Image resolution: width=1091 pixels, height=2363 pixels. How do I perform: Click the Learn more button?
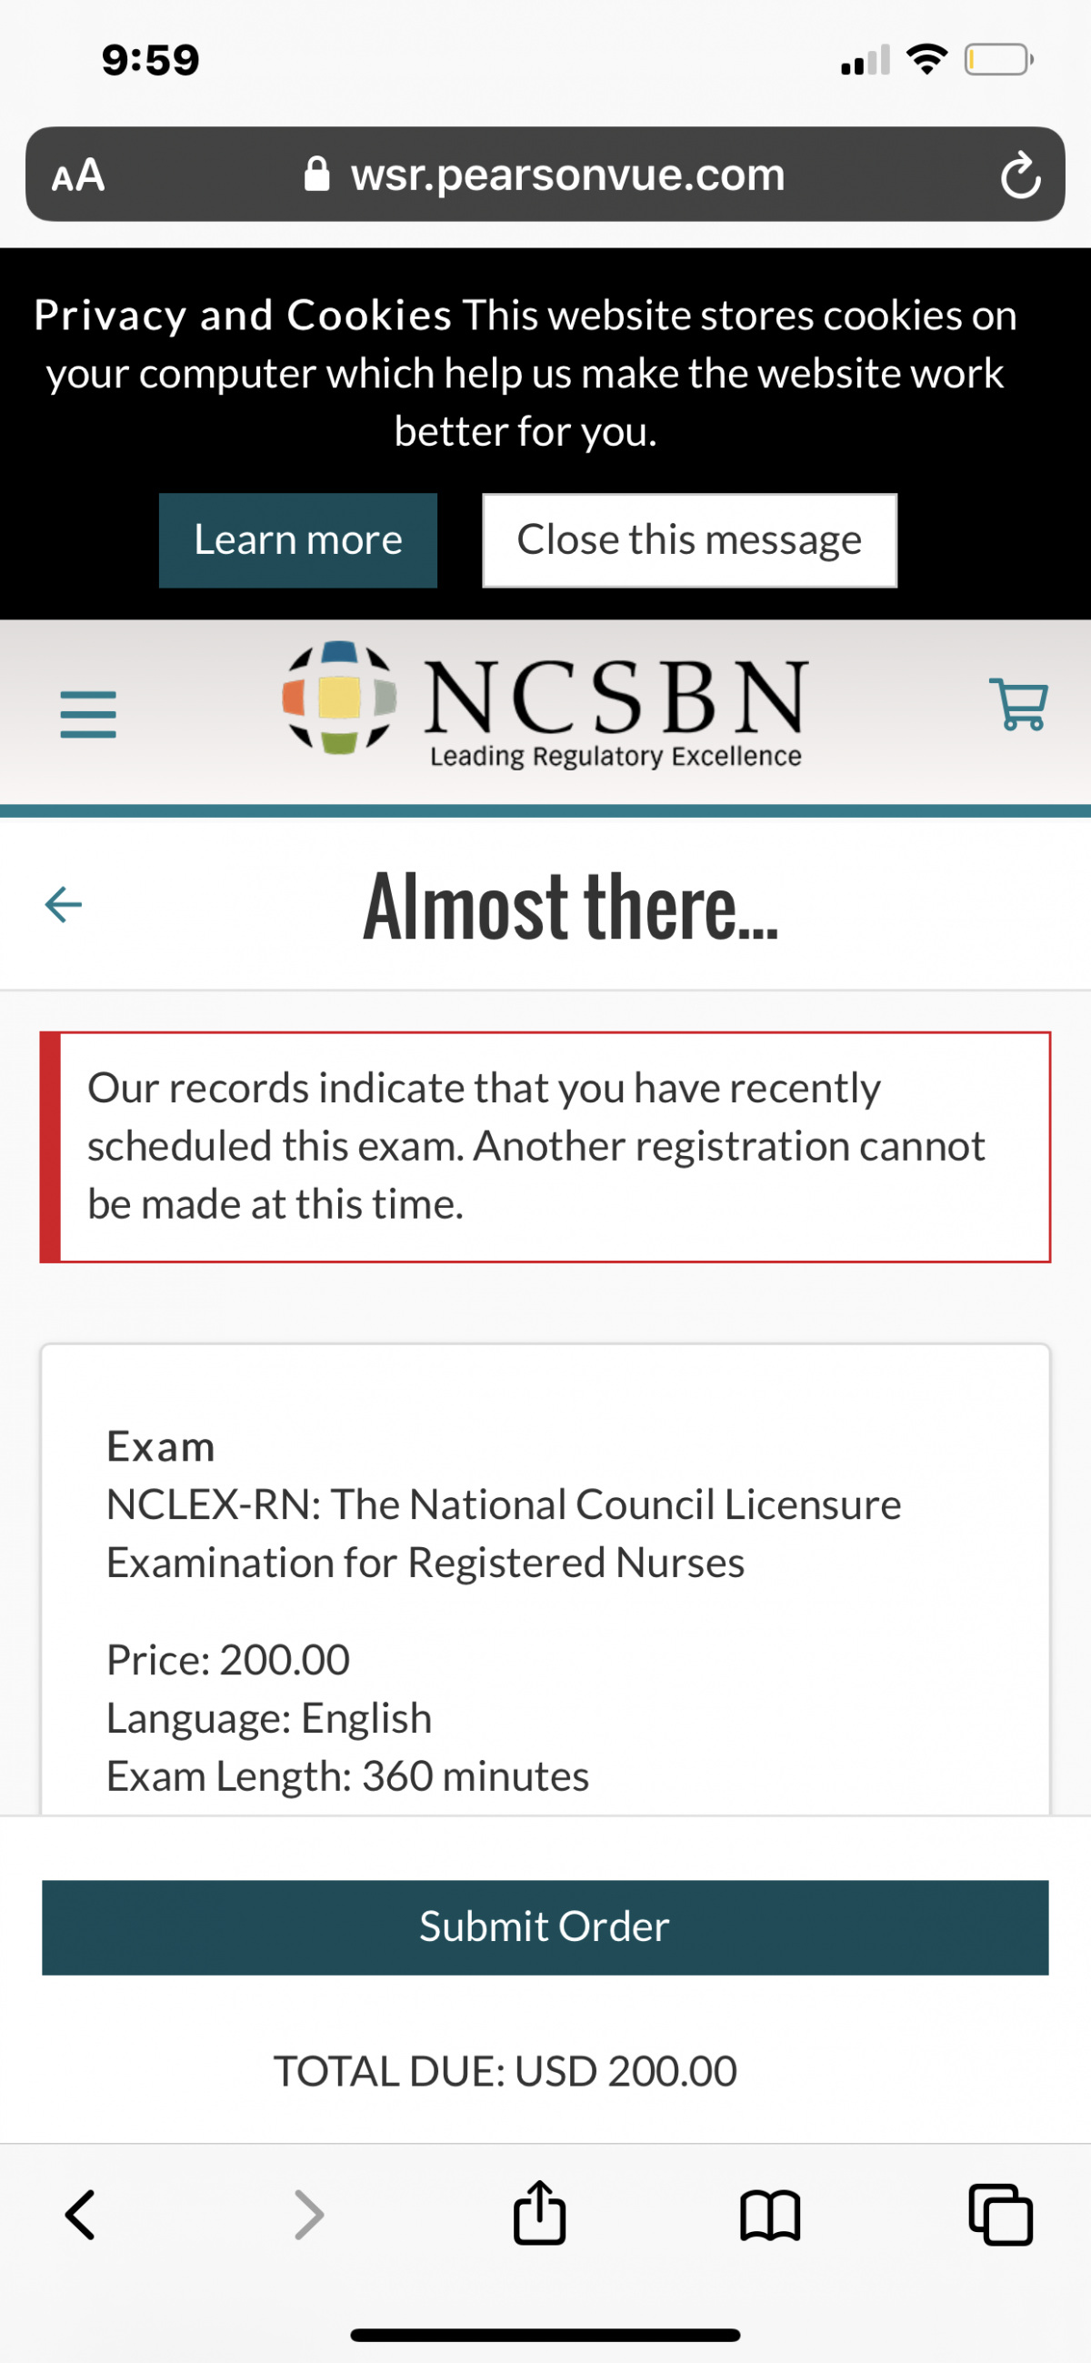(298, 540)
